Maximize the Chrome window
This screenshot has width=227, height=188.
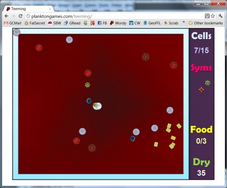point(206,3)
